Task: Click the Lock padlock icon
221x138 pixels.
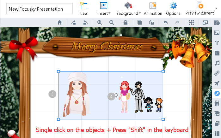Action: click(126, 22)
